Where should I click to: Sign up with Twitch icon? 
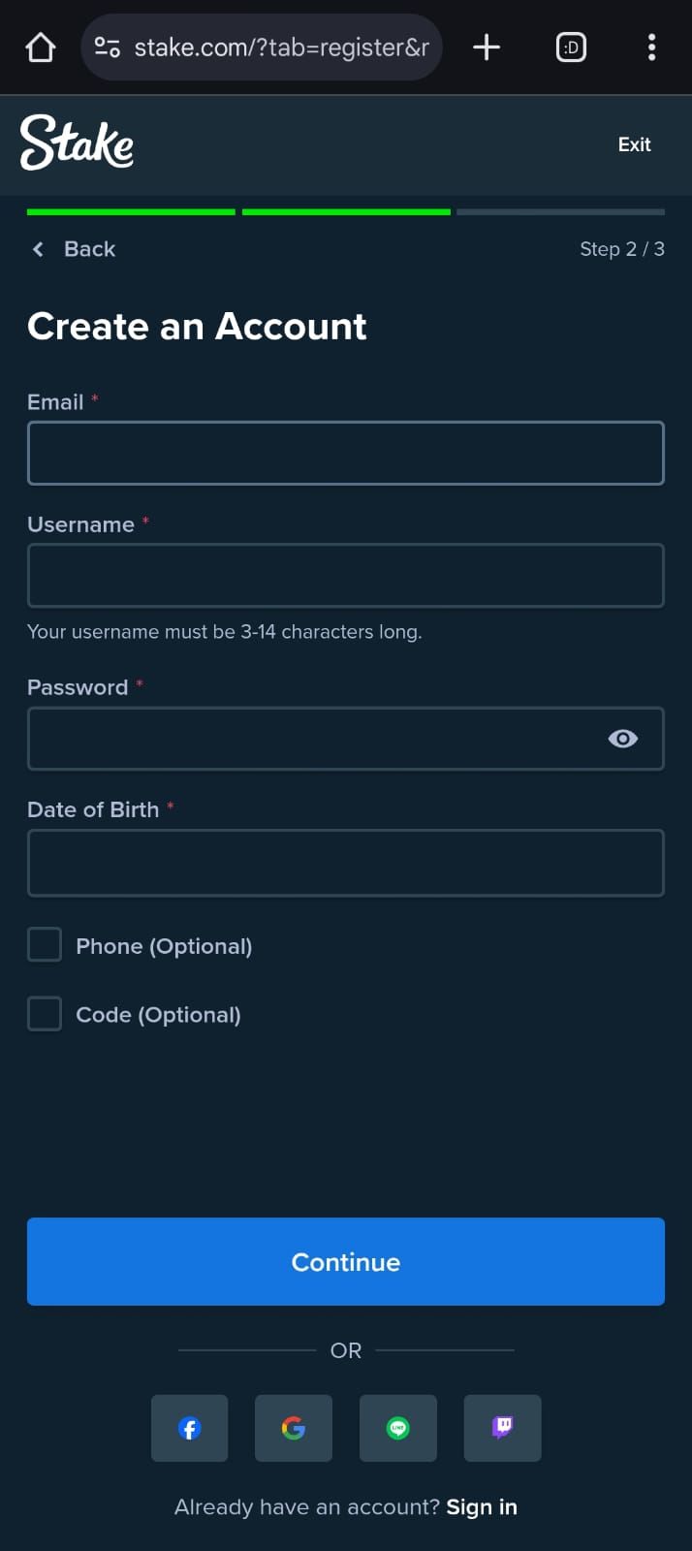502,1428
